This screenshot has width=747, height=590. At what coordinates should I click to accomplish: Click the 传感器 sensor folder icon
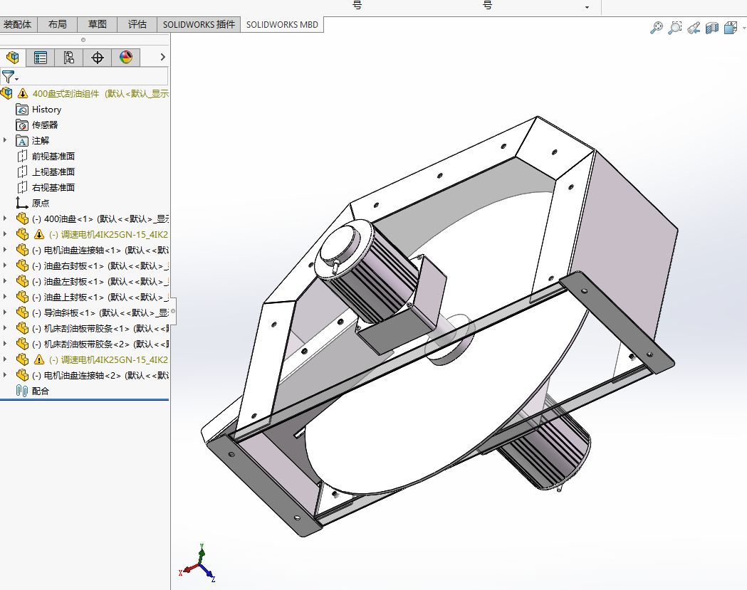point(22,125)
